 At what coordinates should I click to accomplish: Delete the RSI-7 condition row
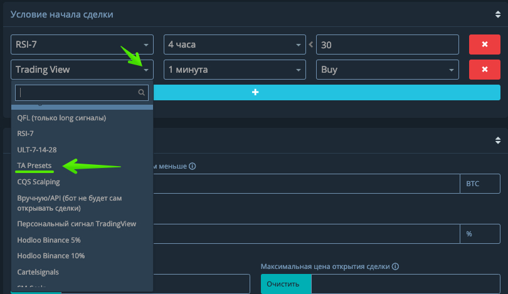pyautogui.click(x=484, y=45)
